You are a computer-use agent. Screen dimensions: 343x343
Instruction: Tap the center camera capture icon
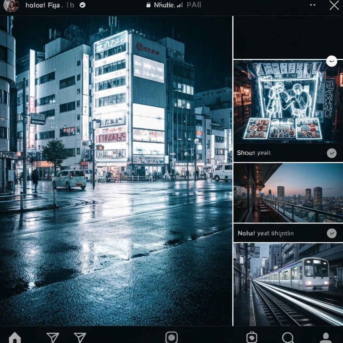click(171, 337)
